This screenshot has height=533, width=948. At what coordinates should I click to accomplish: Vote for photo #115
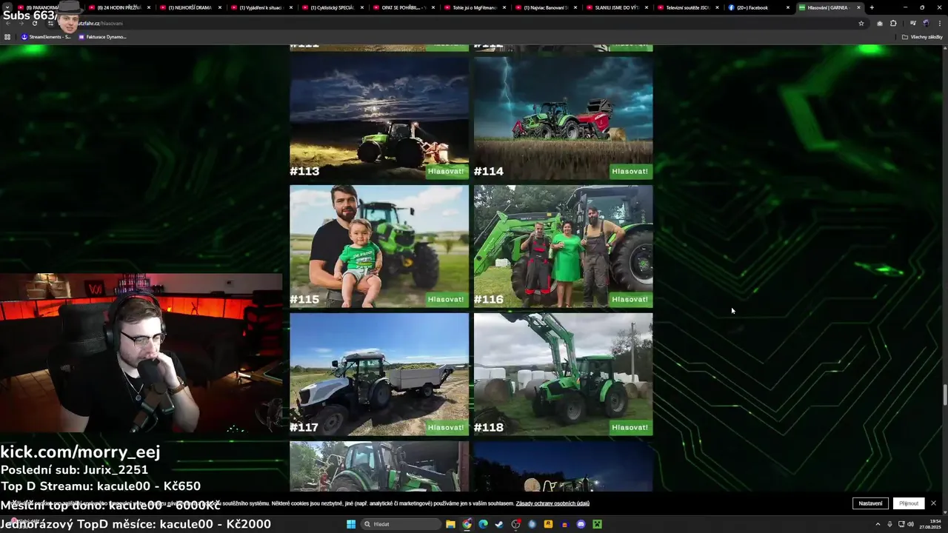coord(447,299)
